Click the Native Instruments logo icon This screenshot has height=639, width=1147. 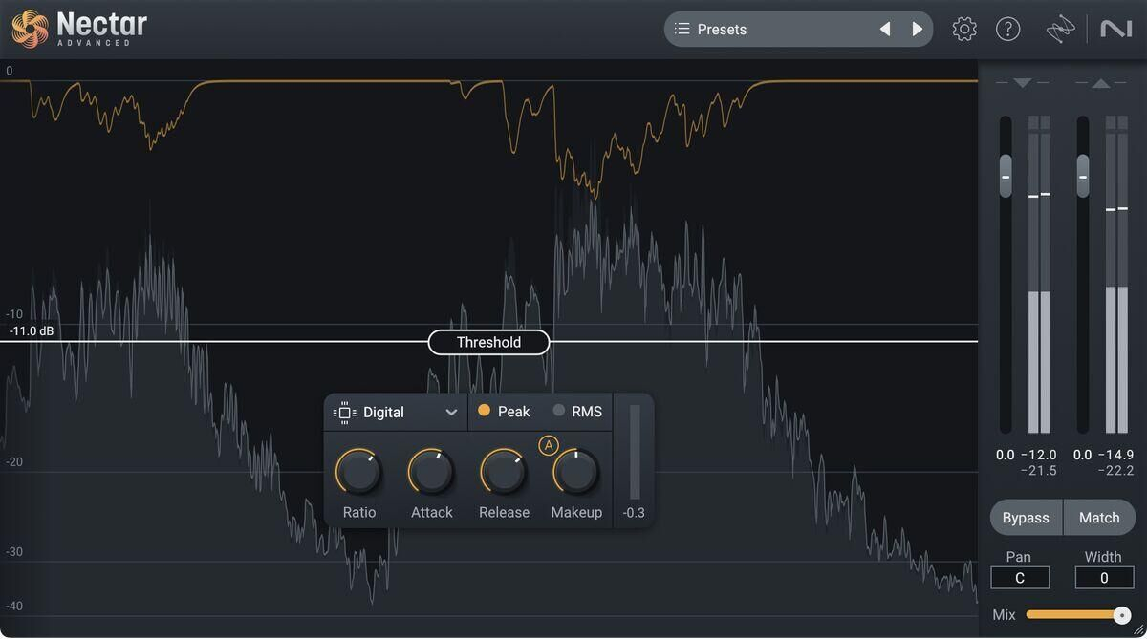[x=1115, y=30]
